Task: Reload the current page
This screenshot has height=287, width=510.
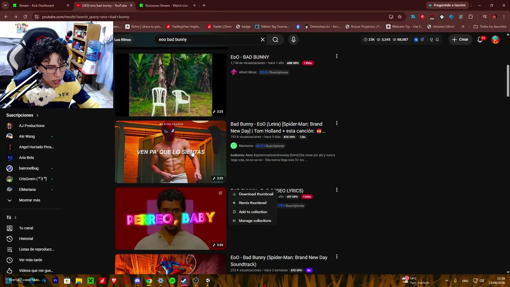Action: point(25,17)
